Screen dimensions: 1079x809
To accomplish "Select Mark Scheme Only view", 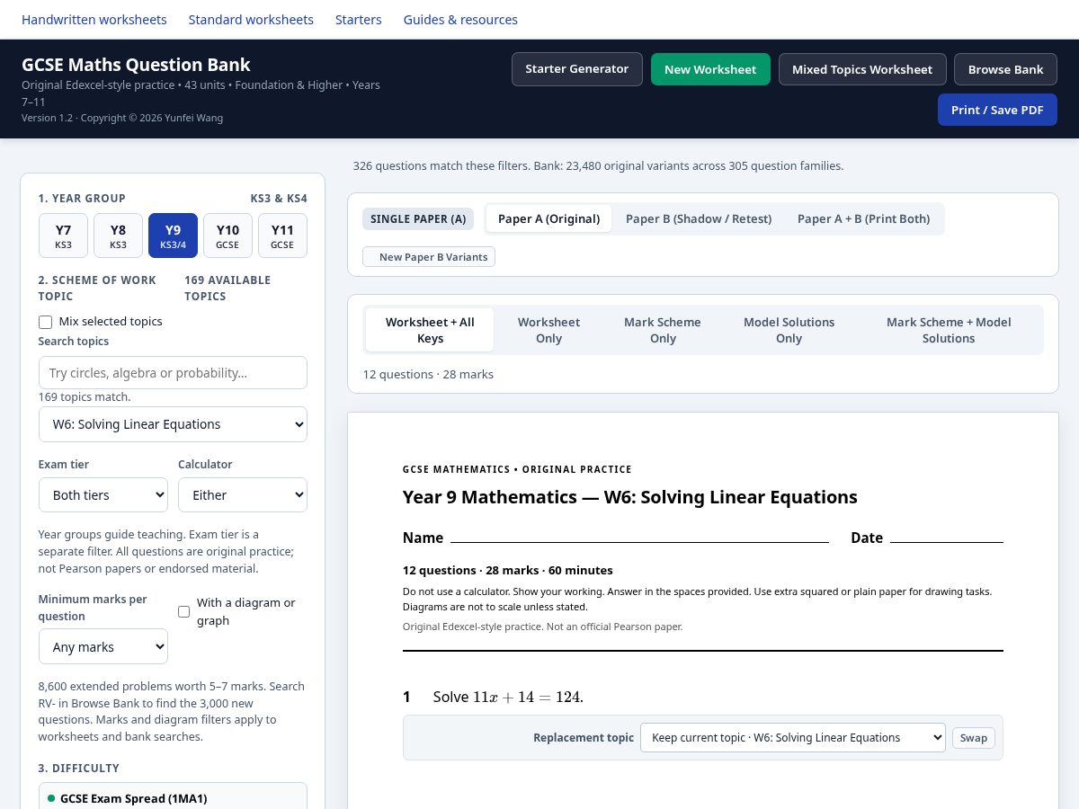I will (x=663, y=330).
